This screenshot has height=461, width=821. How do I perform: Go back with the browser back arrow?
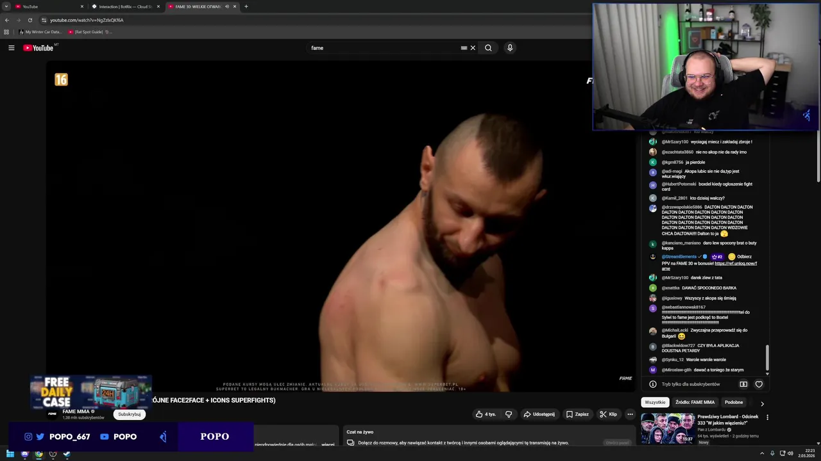[7, 20]
